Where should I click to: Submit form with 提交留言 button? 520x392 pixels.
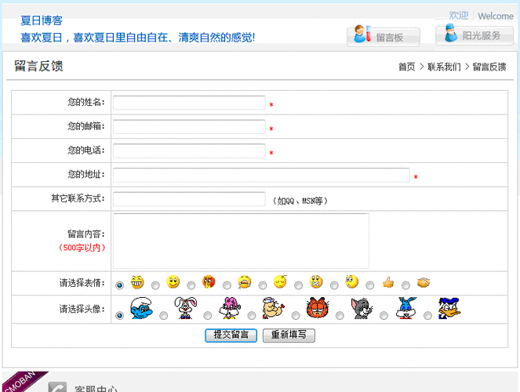[231, 335]
